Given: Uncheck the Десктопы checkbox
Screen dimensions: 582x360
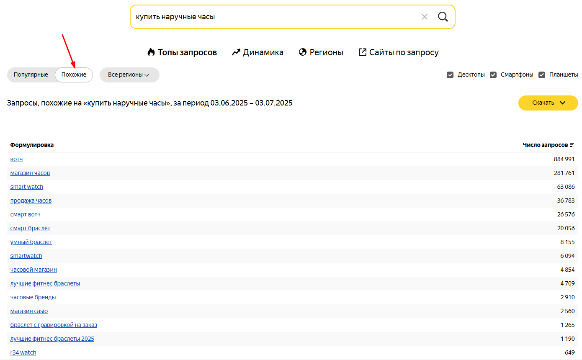Looking at the screenshot, I should pos(450,75).
